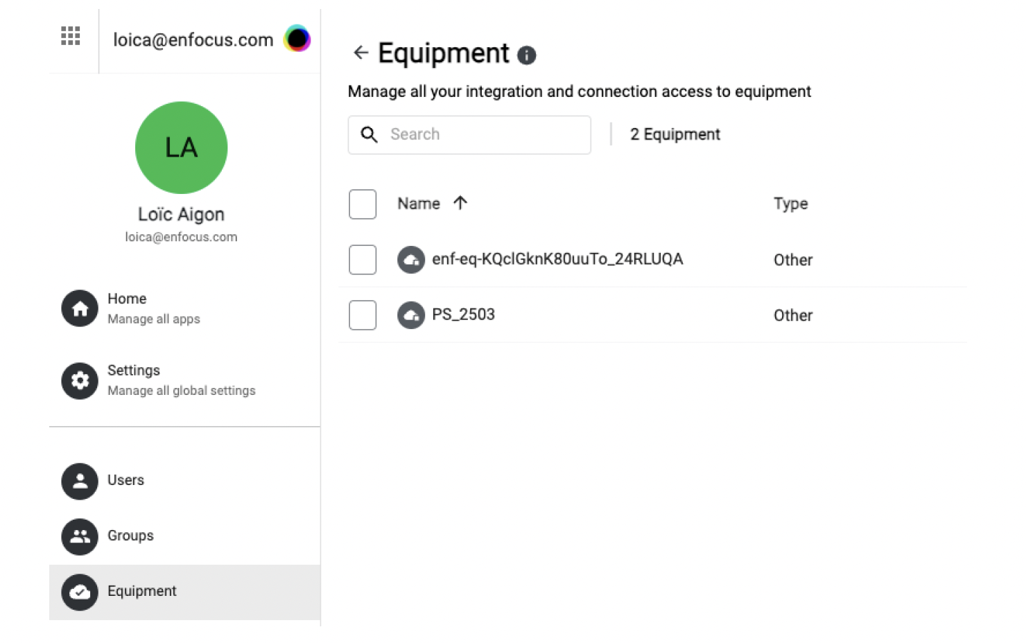Click the colorful Enfocus account logo
Screen dimensions: 1026x643
coord(297,39)
